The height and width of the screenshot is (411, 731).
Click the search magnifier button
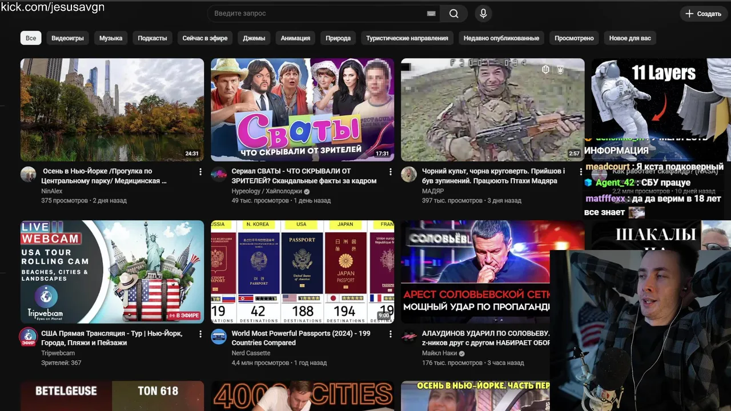click(453, 14)
